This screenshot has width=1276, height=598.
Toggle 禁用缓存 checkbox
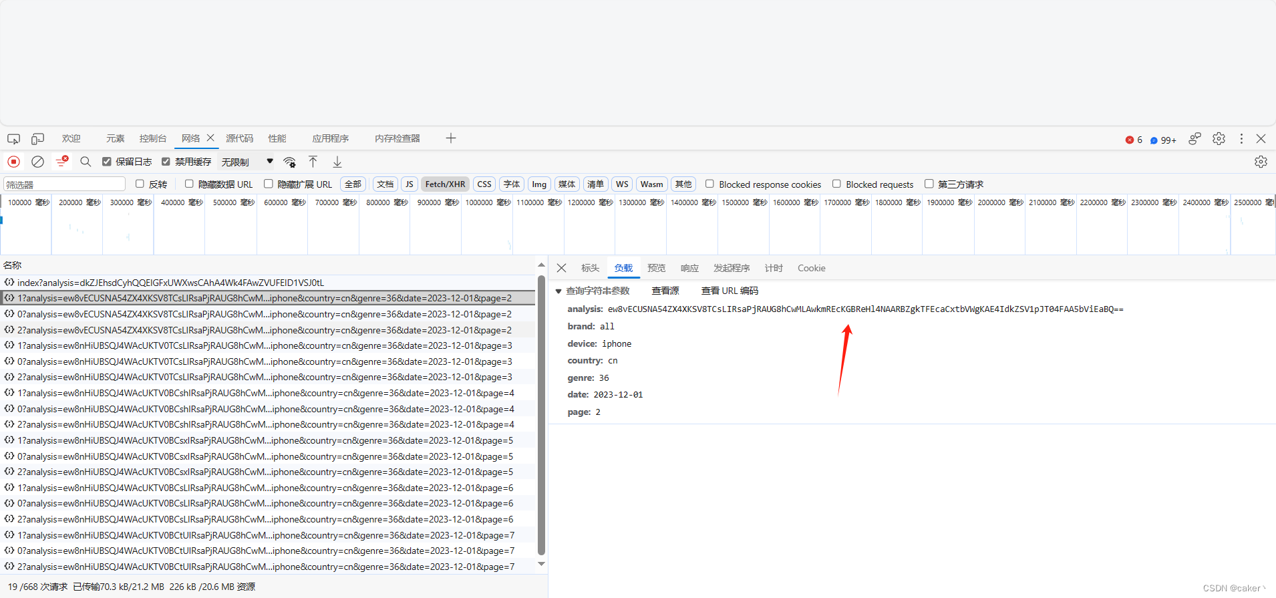click(x=166, y=162)
